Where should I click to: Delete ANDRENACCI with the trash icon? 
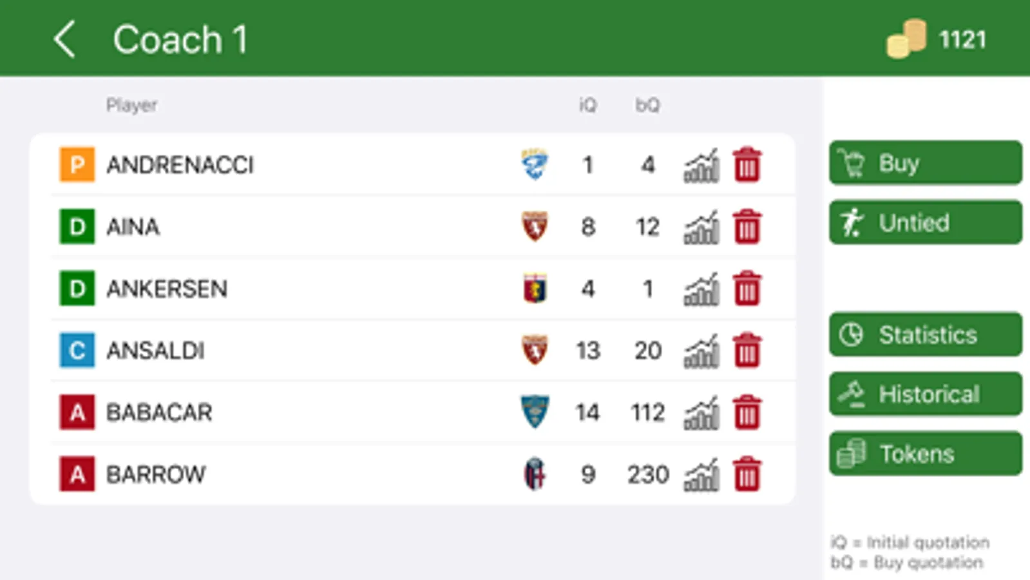pyautogui.click(x=747, y=165)
